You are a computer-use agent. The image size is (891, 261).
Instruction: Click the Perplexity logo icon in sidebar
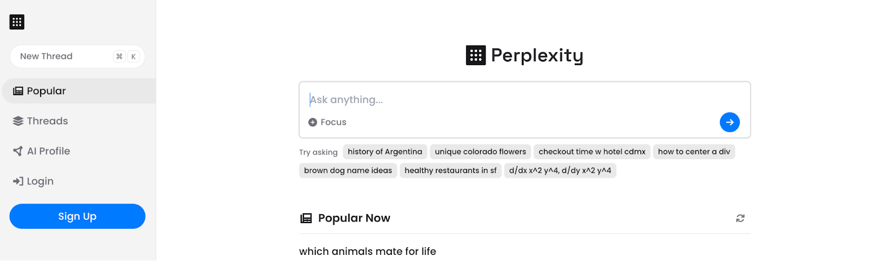point(17,22)
